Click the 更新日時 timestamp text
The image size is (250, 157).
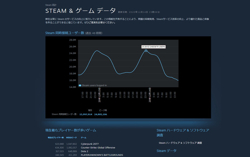tap(139, 12)
